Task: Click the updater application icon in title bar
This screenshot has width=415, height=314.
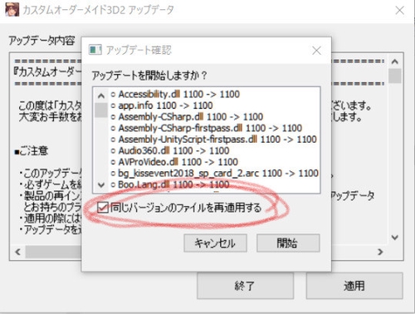Action: (x=12, y=10)
